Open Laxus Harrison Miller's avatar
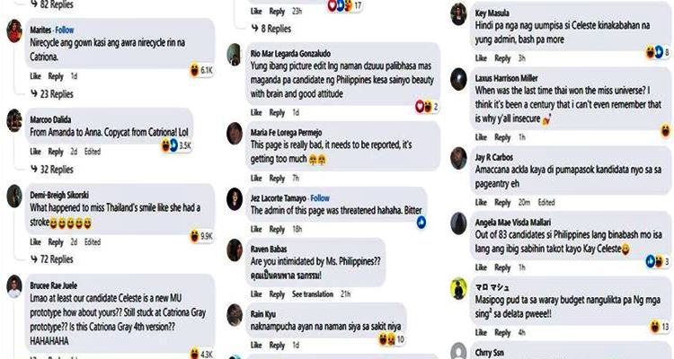This screenshot has height=359, width=674. click(458, 79)
